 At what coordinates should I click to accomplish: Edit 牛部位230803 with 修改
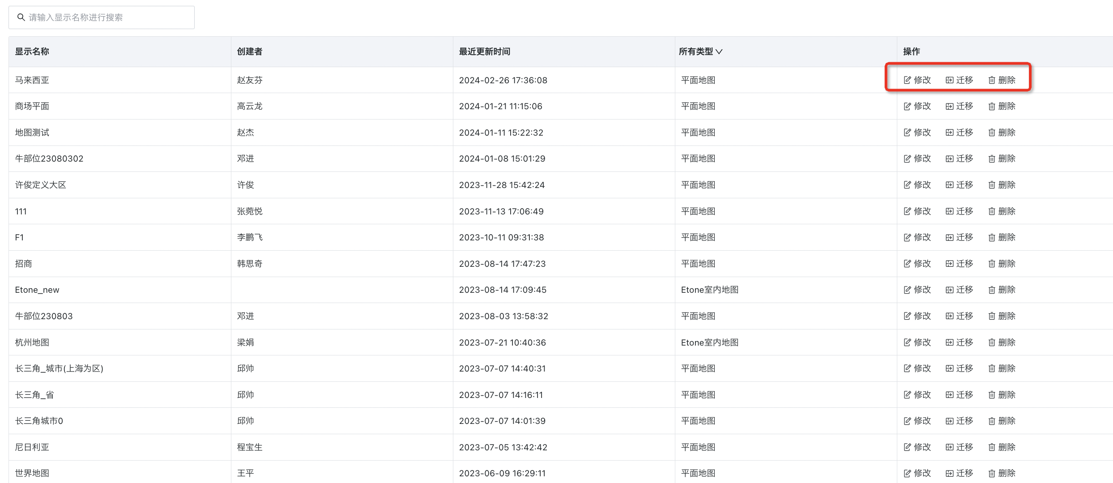[x=917, y=316]
